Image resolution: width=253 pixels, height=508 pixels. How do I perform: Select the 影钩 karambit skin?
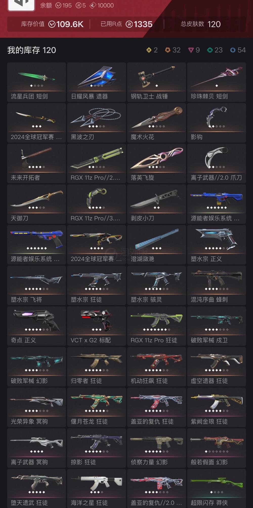(x=217, y=123)
